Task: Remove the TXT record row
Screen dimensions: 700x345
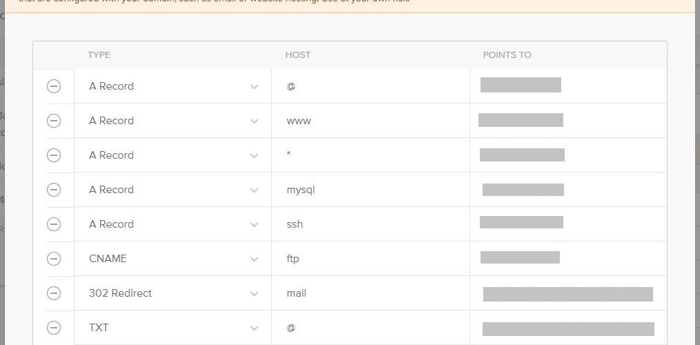Action: pos(54,328)
